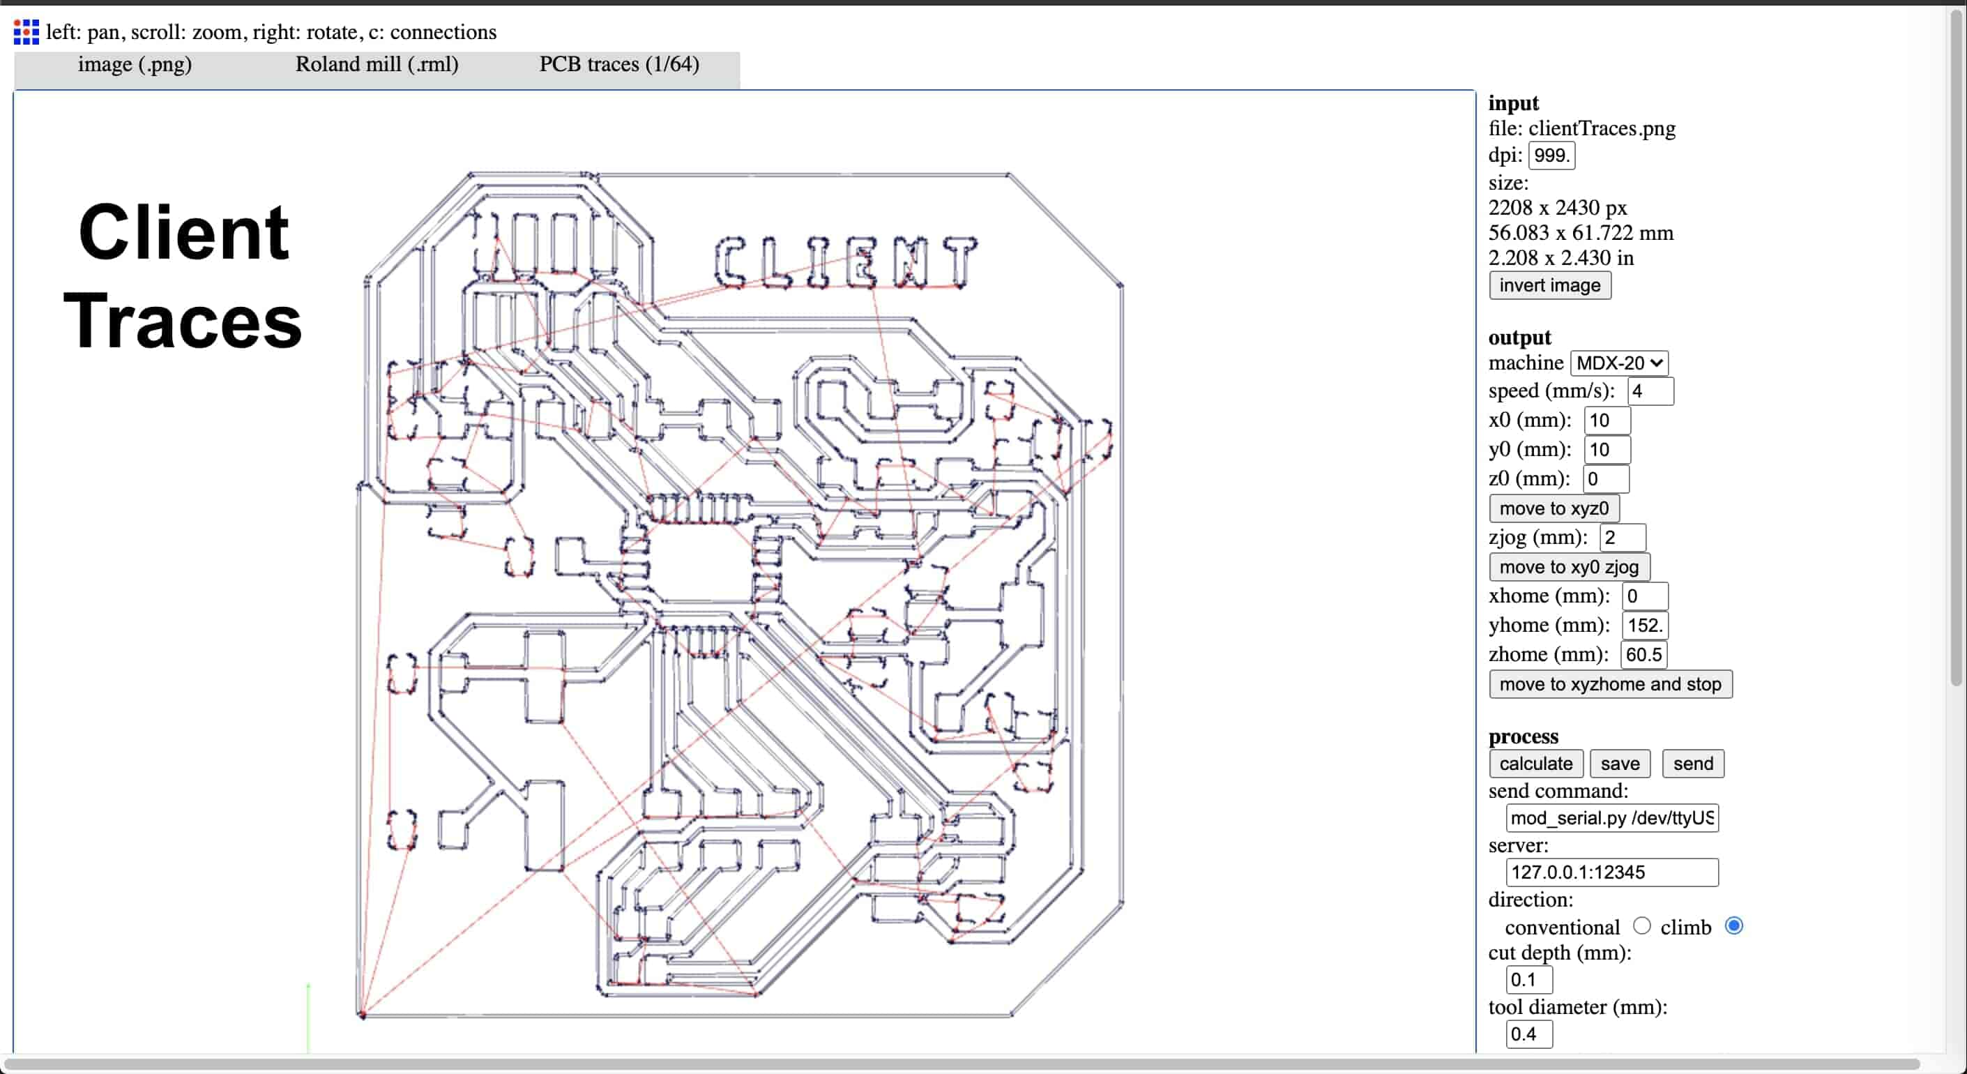
Task: Open the fab modules grid icon menu
Action: tap(26, 32)
